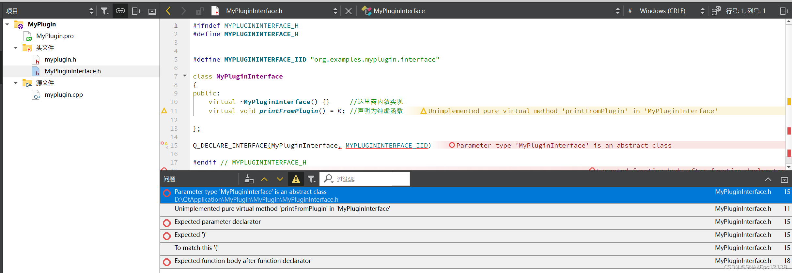Go back to previous editor location

click(x=168, y=11)
